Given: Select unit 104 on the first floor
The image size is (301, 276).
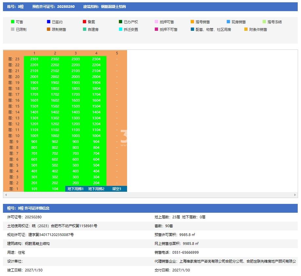Looking at the screenshot, I should (55, 189).
